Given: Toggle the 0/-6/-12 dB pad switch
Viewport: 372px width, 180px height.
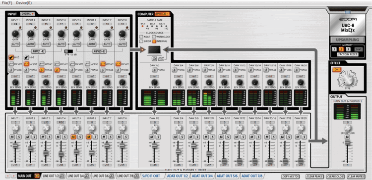Looking at the screenshot, I should [x=69, y=51].
